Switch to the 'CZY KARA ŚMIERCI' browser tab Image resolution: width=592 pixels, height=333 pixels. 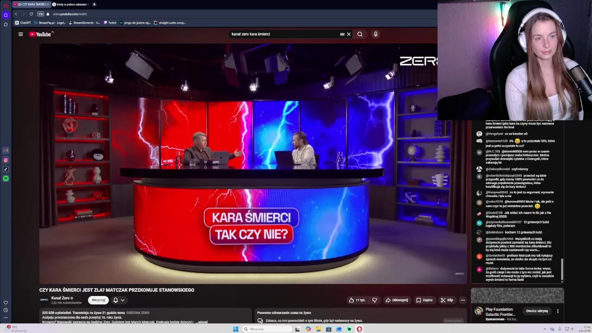[x=31, y=4]
